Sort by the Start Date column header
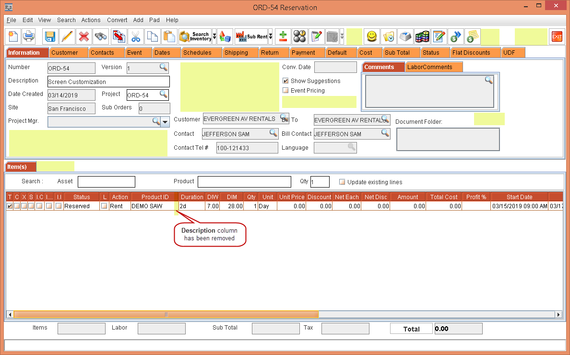The height and width of the screenshot is (355, 570). coord(519,197)
